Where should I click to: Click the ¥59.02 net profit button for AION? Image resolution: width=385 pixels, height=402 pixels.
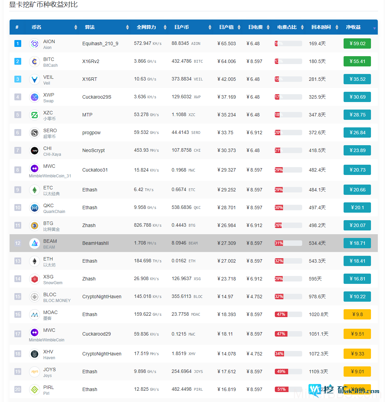357,43
